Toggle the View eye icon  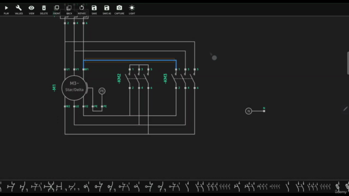[32, 10]
